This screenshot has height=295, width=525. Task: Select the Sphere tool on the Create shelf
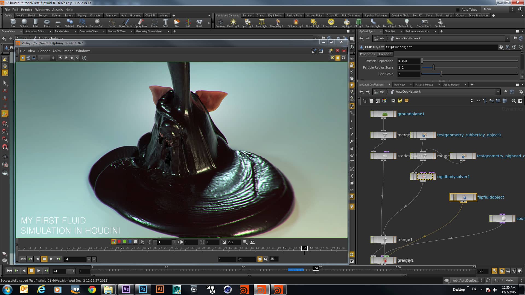click(24, 23)
